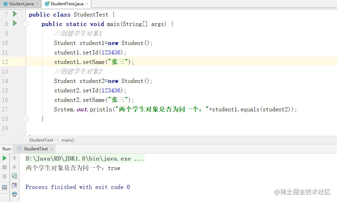Click 'public class StudentTest' declaration

pyautogui.click(x=72, y=14)
